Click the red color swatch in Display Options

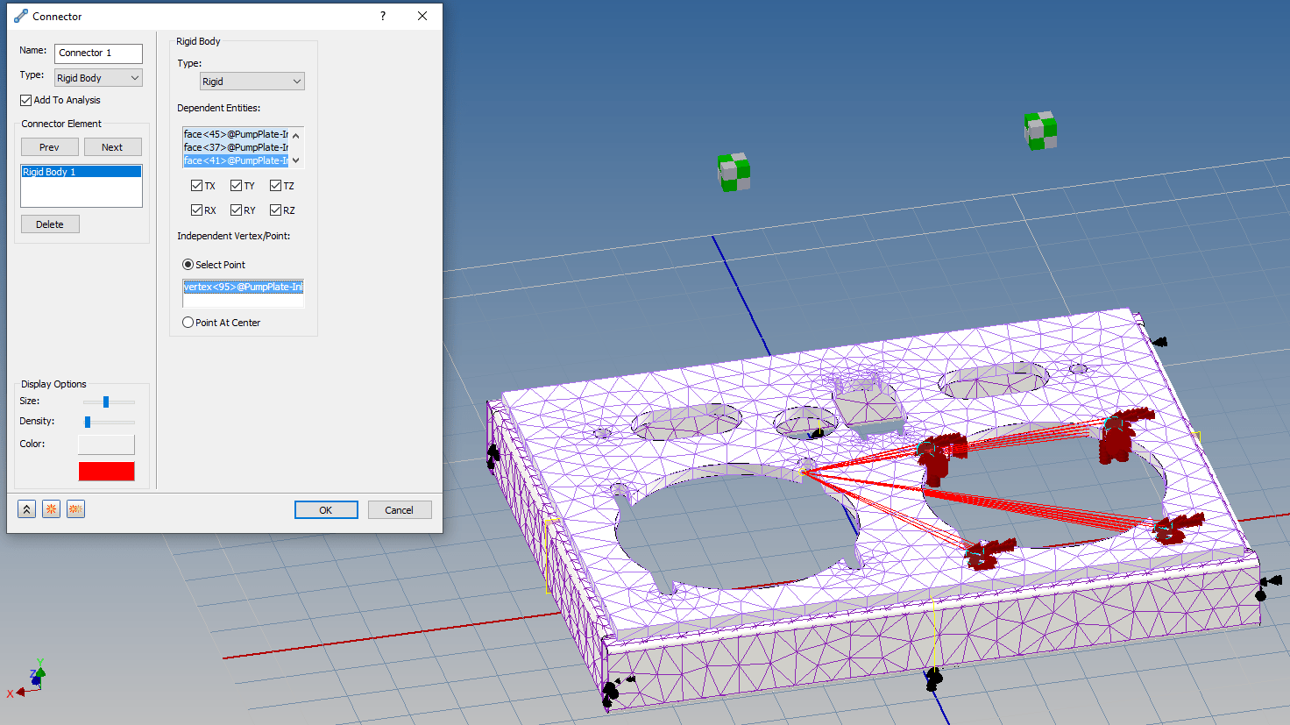tap(106, 471)
